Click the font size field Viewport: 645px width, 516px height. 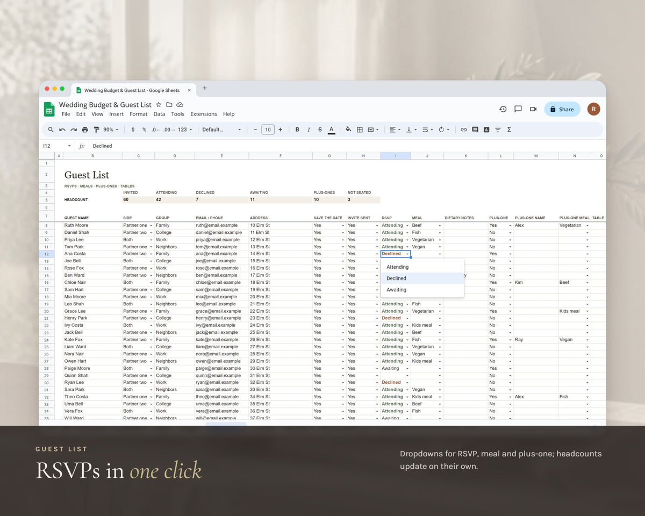click(x=268, y=130)
